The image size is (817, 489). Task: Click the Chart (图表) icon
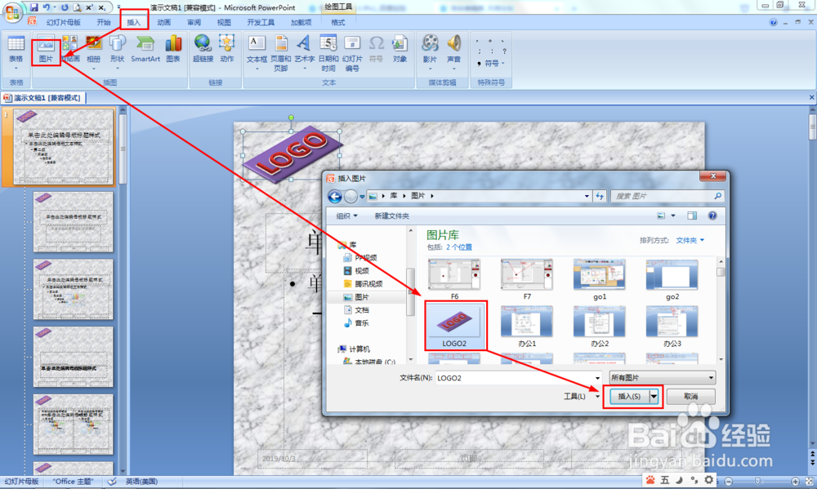pos(173,50)
